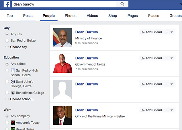Switch to the Posts tab

(28, 16)
